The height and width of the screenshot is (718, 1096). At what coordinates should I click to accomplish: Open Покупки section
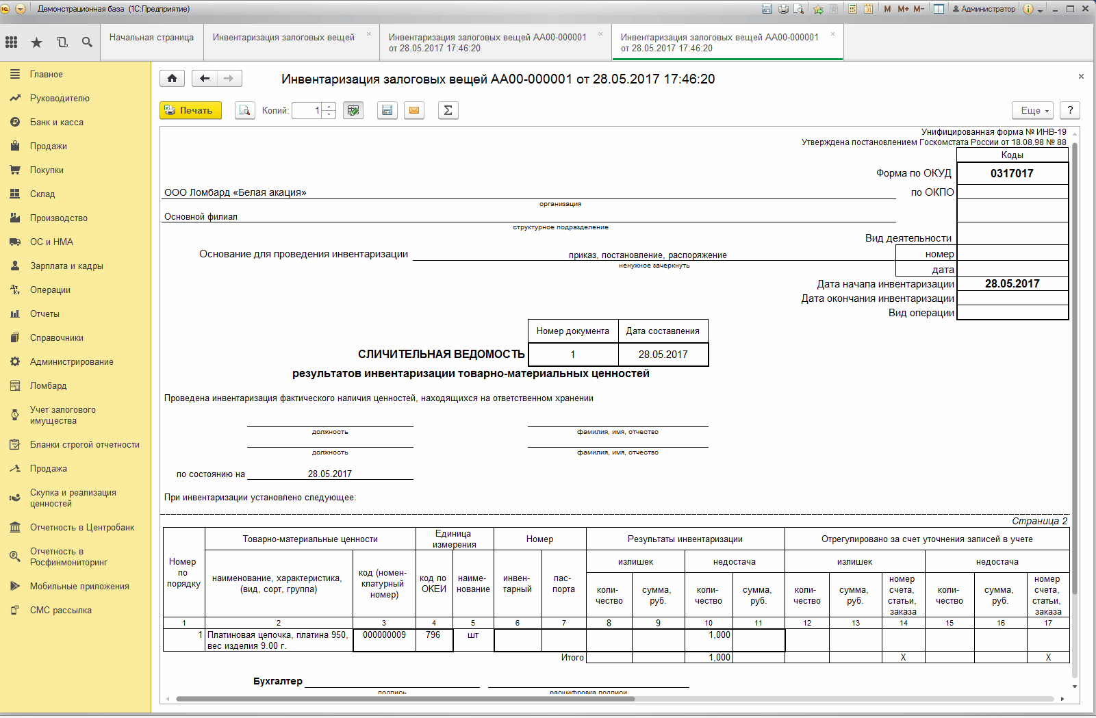[75, 170]
